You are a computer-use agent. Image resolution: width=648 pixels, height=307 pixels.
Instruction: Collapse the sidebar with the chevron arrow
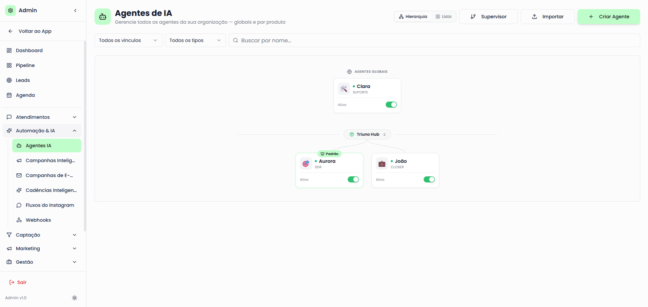pyautogui.click(x=75, y=10)
